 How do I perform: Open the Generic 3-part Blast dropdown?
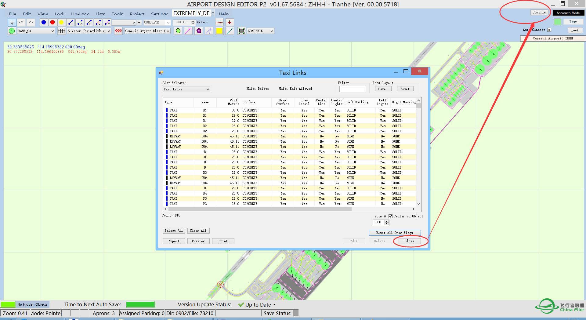(x=147, y=31)
